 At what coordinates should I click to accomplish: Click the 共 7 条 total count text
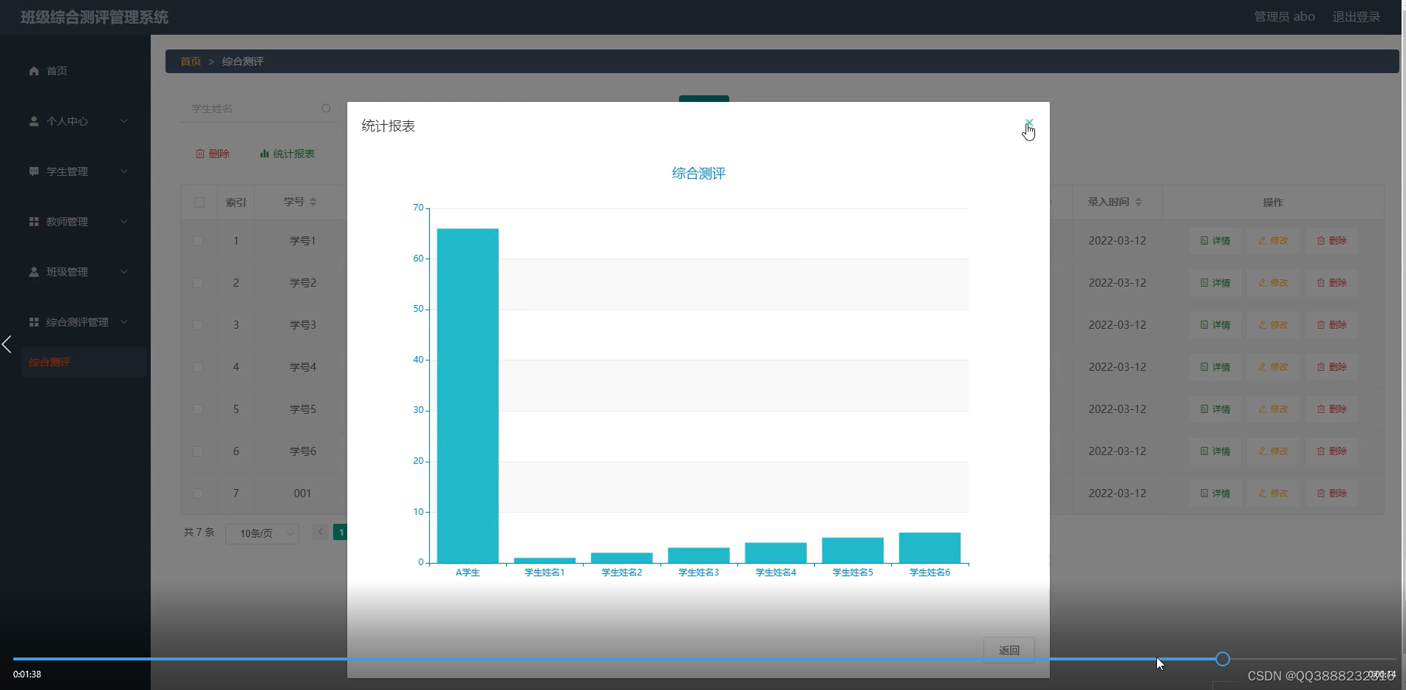pyautogui.click(x=199, y=532)
